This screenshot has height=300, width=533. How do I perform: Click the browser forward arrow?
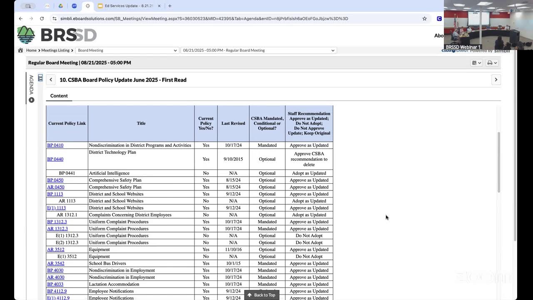point(31,18)
